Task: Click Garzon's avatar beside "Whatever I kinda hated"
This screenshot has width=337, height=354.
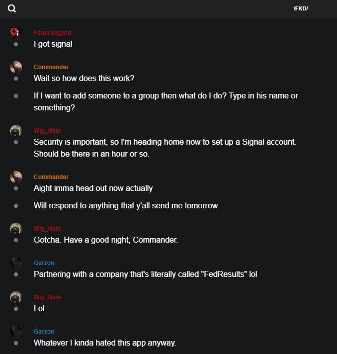Action: 16,332
